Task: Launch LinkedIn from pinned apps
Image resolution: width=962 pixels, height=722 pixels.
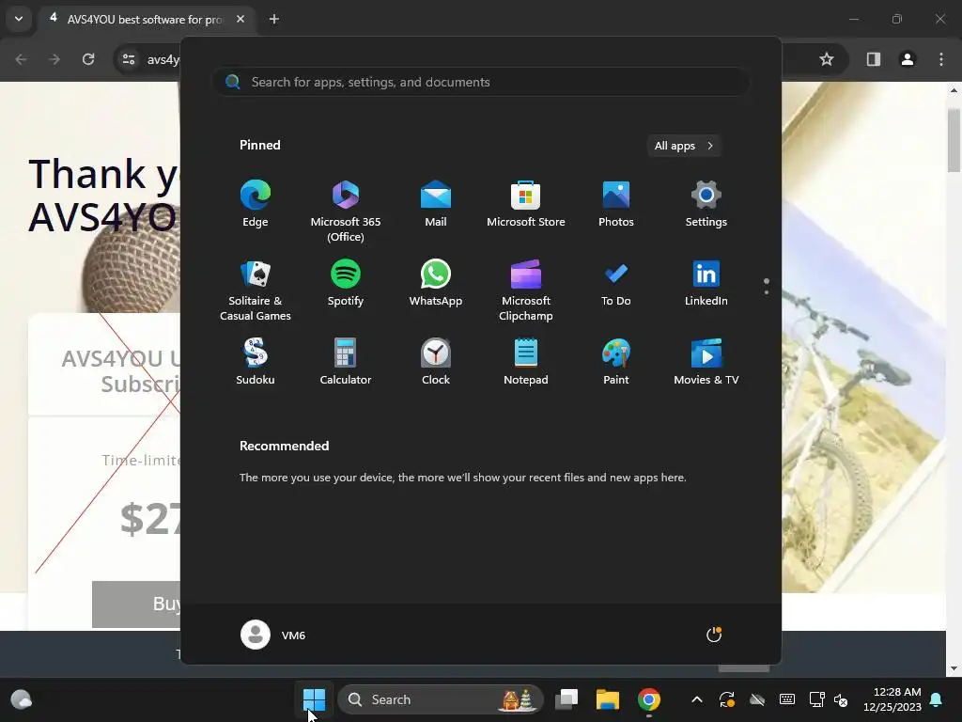Action: (x=706, y=283)
